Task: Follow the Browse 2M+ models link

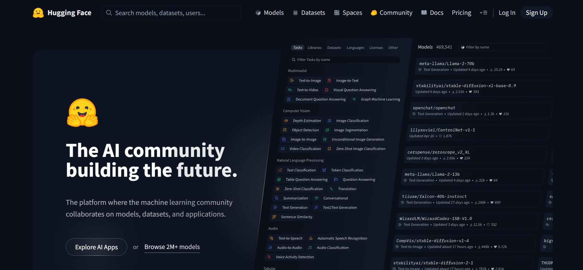Action: click(172, 247)
